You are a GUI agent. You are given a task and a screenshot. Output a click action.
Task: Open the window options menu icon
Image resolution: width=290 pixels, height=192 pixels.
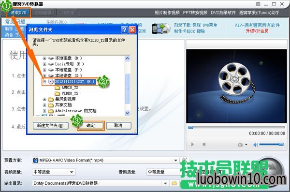[258, 4]
